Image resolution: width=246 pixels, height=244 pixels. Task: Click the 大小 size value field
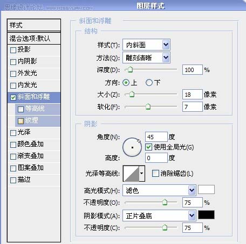click(x=193, y=95)
